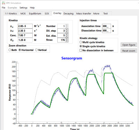Viewport: 139px width, 130px height.
Task: Click the Time (s) axis label
Action: (75, 129)
